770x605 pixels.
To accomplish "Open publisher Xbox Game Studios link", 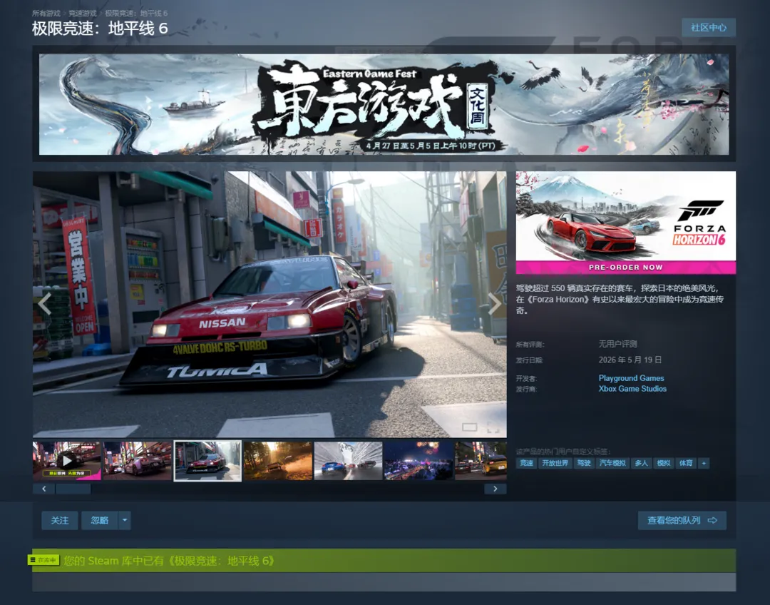I will point(632,389).
